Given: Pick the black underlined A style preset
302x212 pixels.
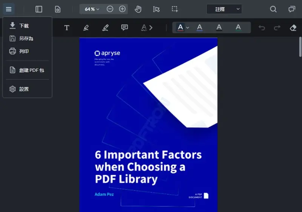Looking at the screenshot, I should [219, 28].
